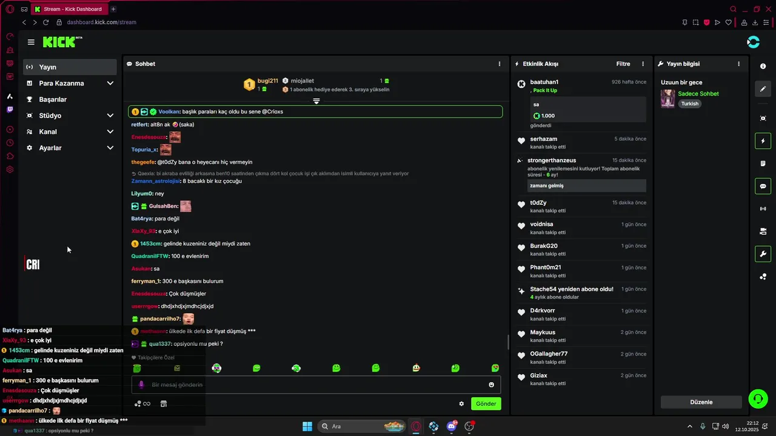Open the green headset support bubble
The image size is (776, 436).
[758, 398]
